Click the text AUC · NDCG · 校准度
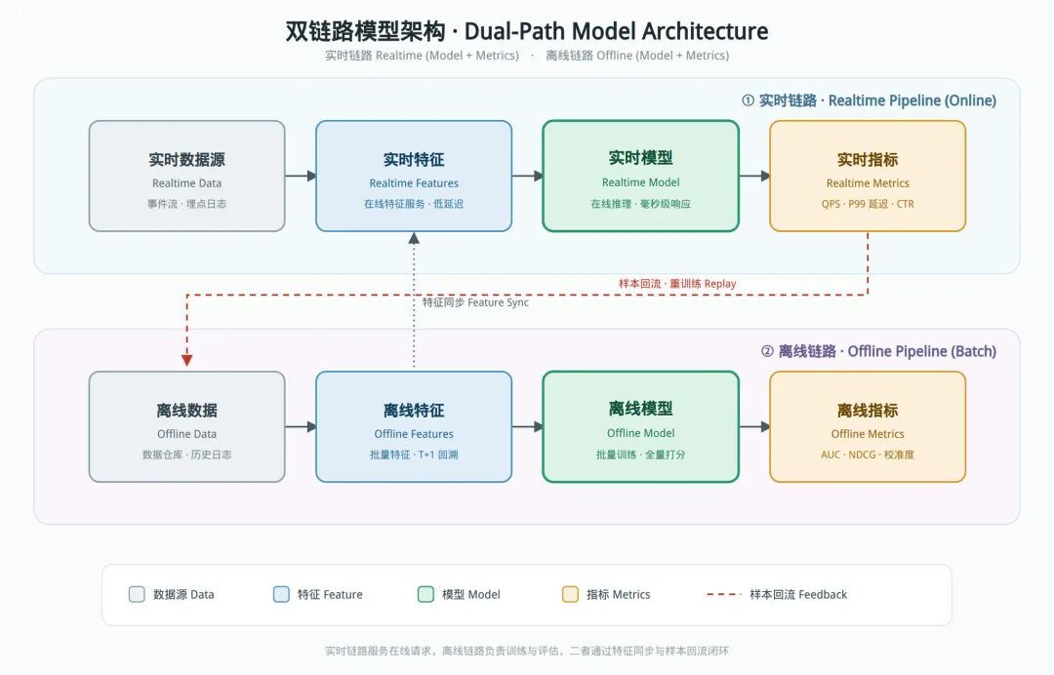 coord(868,455)
